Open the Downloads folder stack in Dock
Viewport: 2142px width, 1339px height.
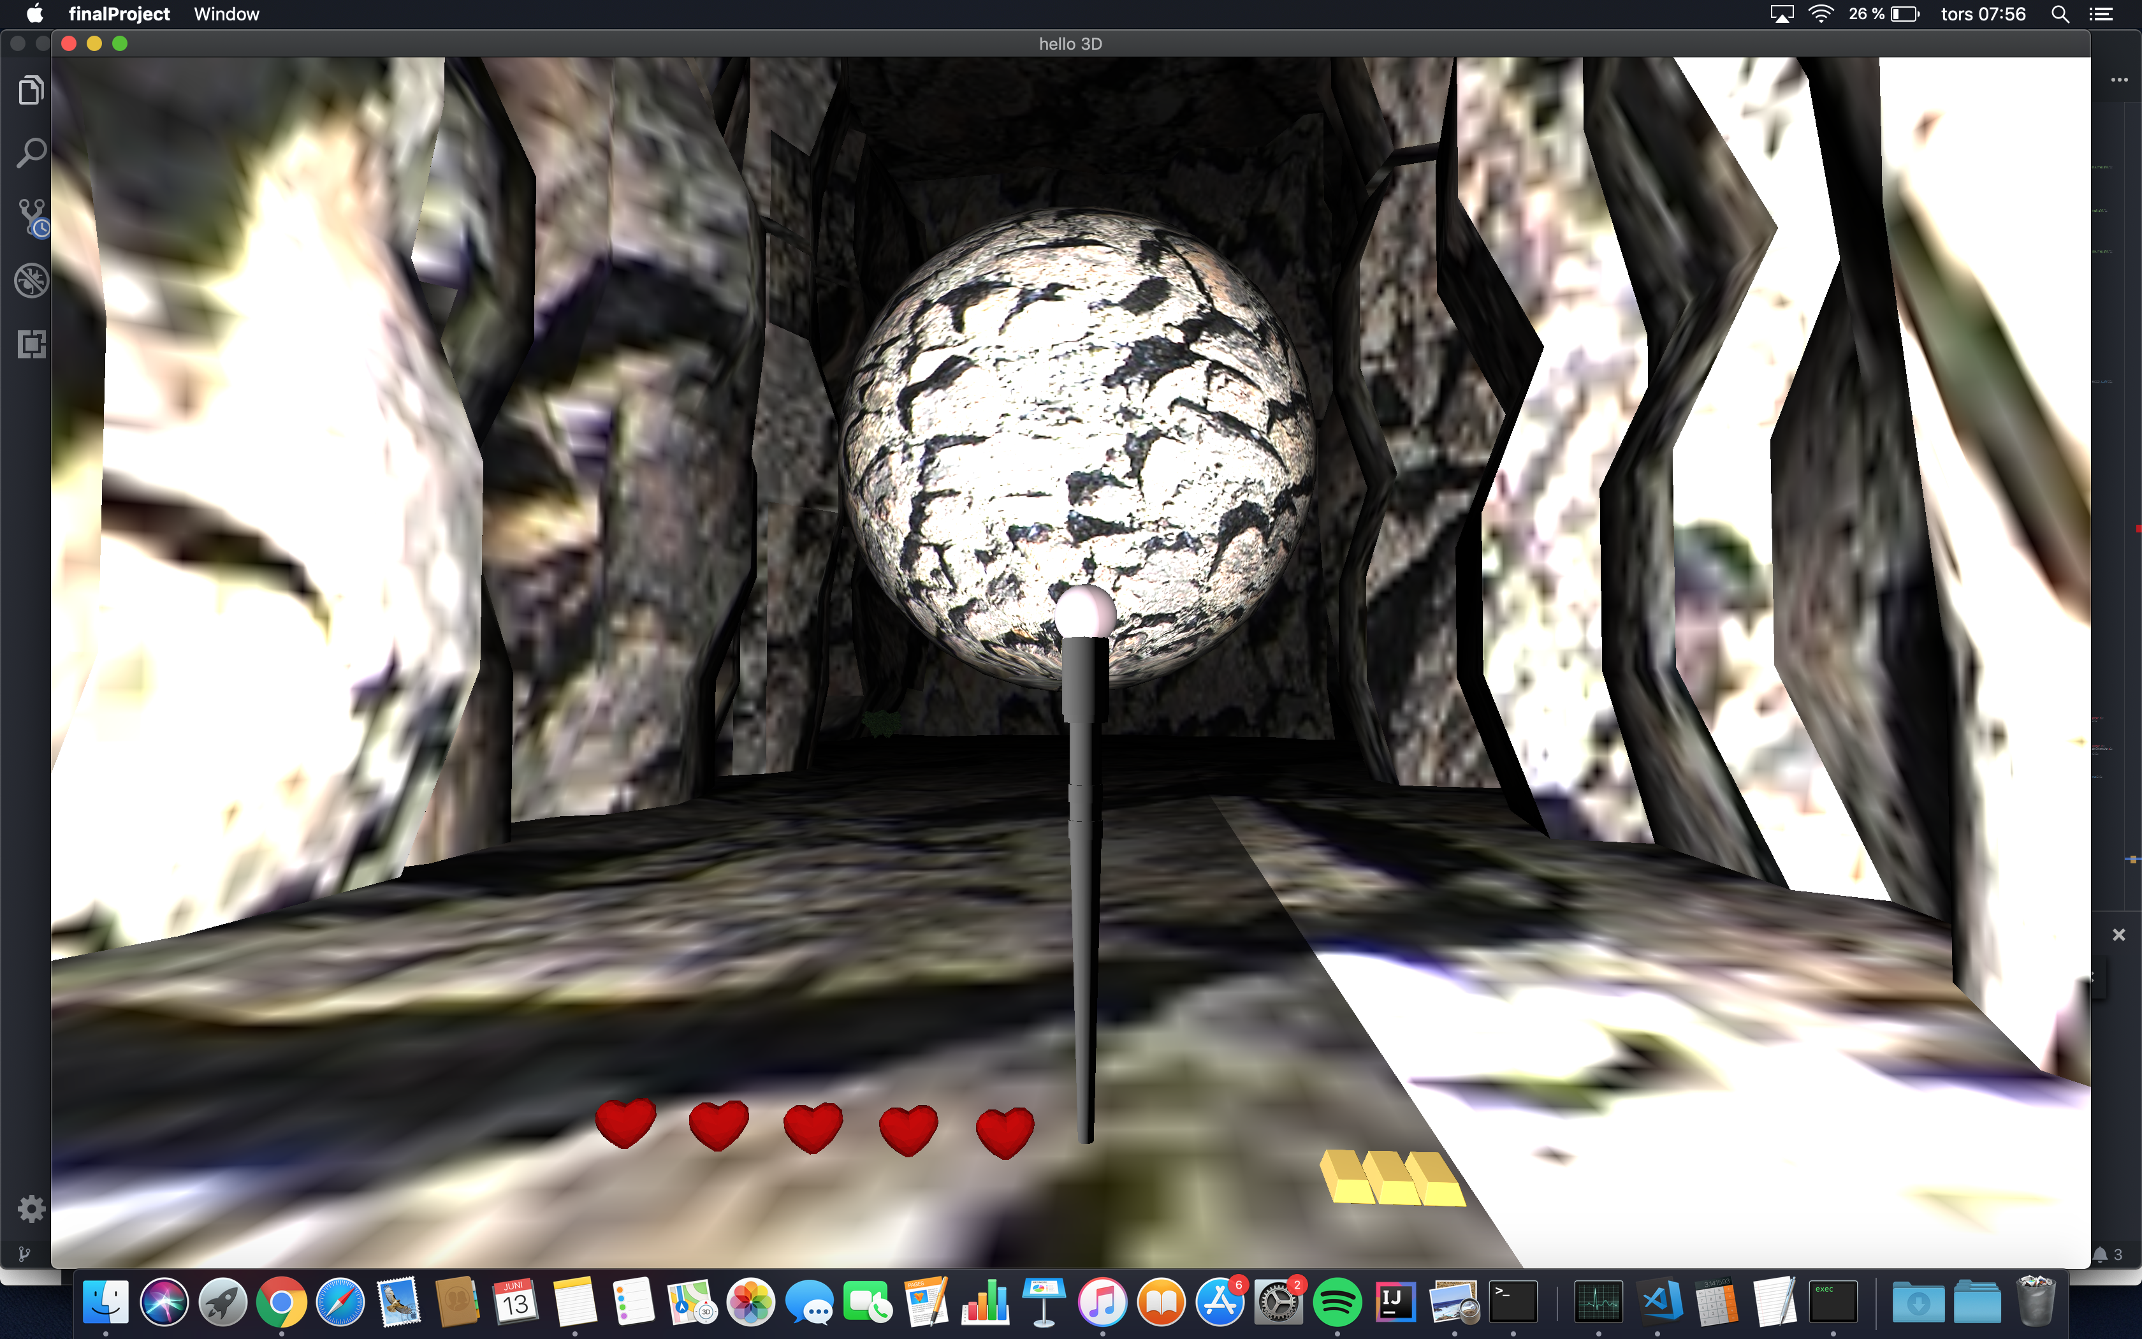[1918, 1302]
